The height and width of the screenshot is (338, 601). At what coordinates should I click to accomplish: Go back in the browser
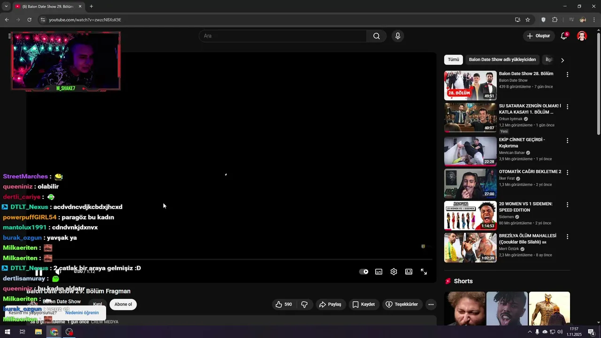coord(7,20)
